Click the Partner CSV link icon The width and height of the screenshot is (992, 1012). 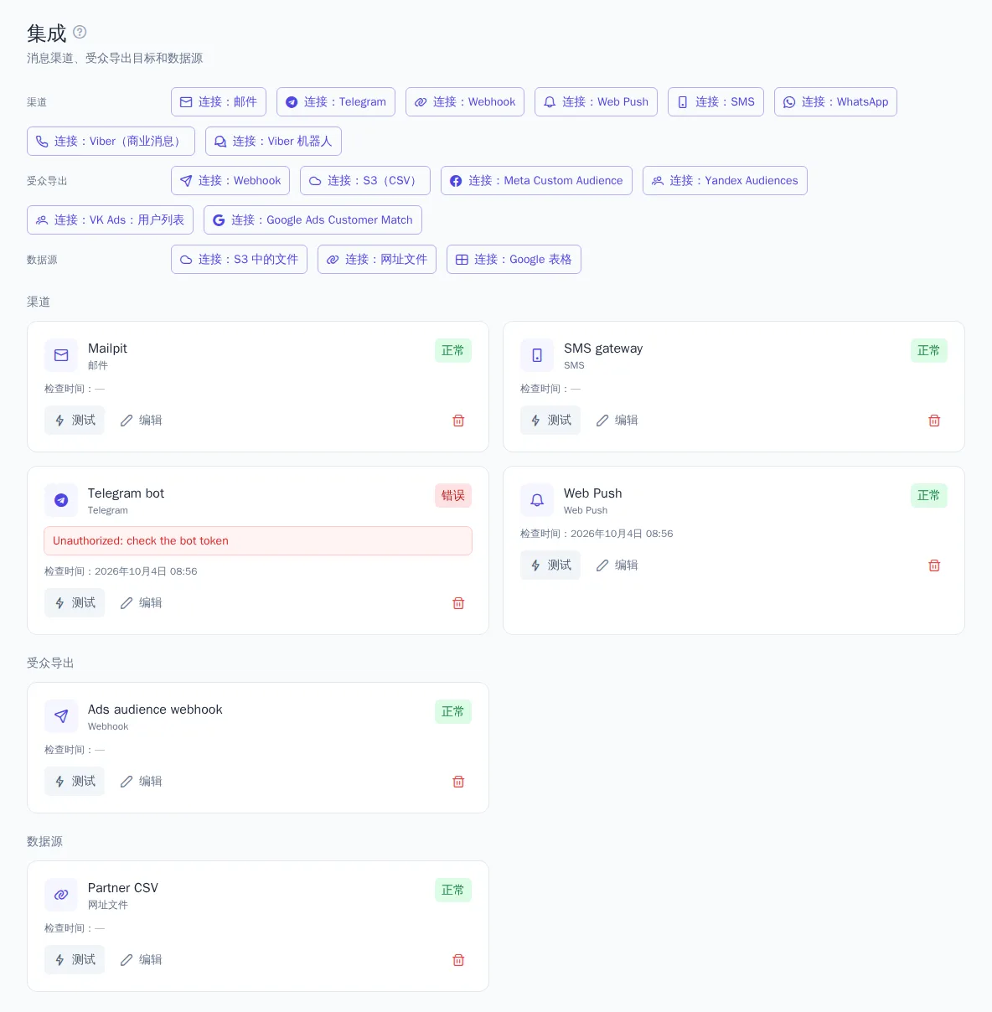[x=61, y=895]
